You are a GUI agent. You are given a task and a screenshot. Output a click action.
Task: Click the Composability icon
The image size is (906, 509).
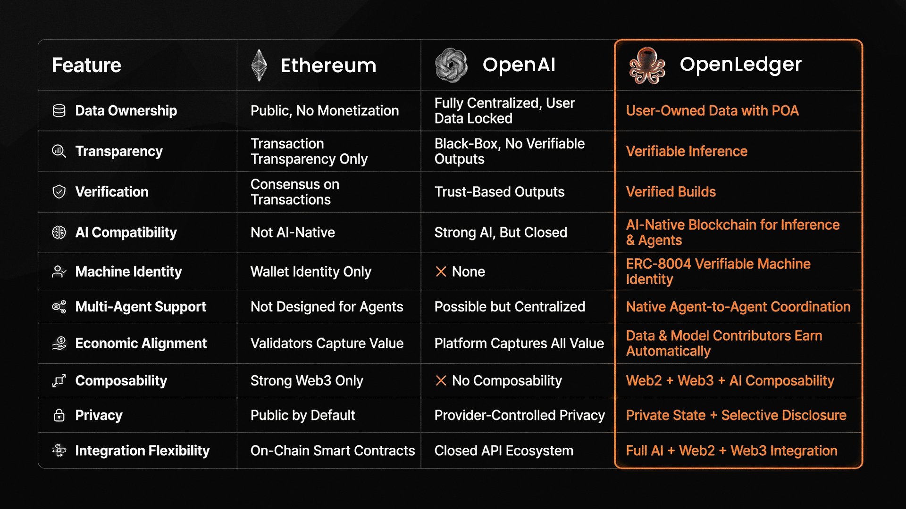[x=59, y=381]
